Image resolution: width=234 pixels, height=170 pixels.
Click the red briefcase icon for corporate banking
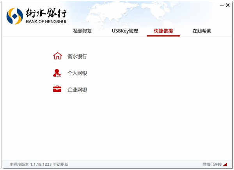[x=57, y=89]
